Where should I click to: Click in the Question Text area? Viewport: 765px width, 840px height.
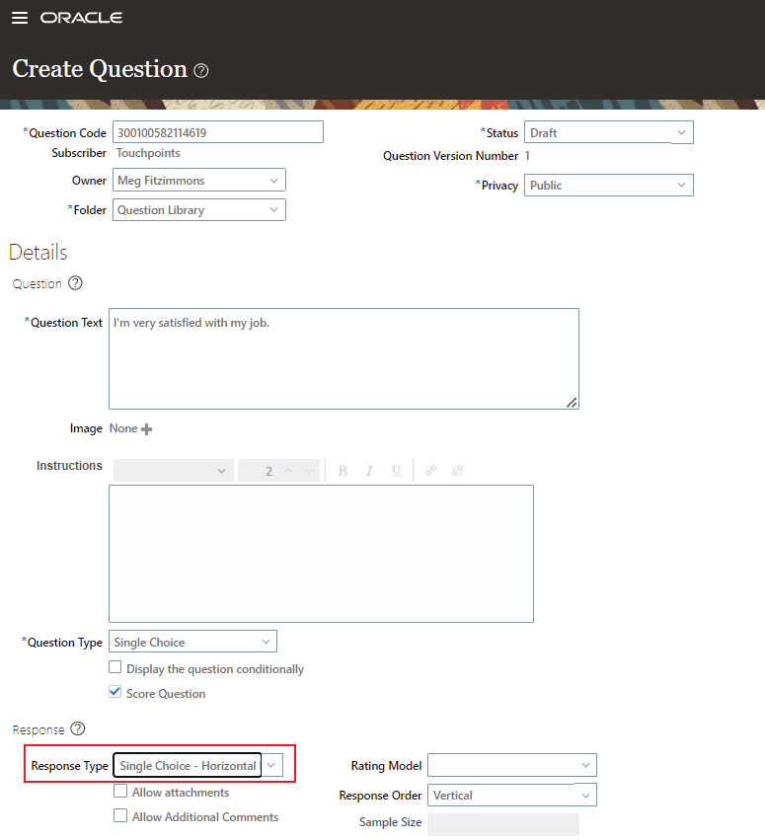(344, 358)
